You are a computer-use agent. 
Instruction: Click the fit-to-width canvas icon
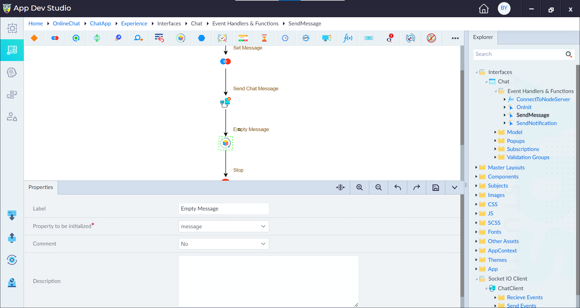(340, 188)
